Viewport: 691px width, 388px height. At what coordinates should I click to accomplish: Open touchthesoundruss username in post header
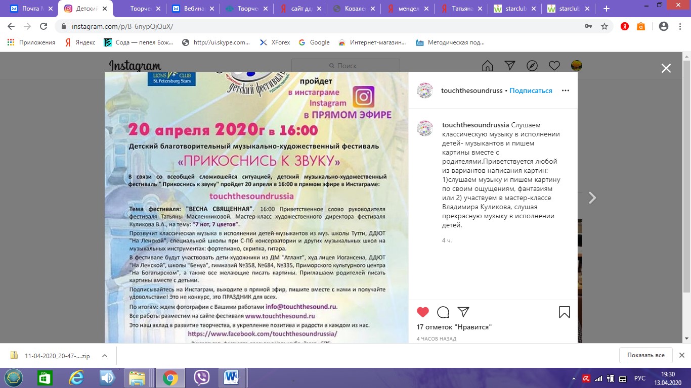[x=472, y=90]
